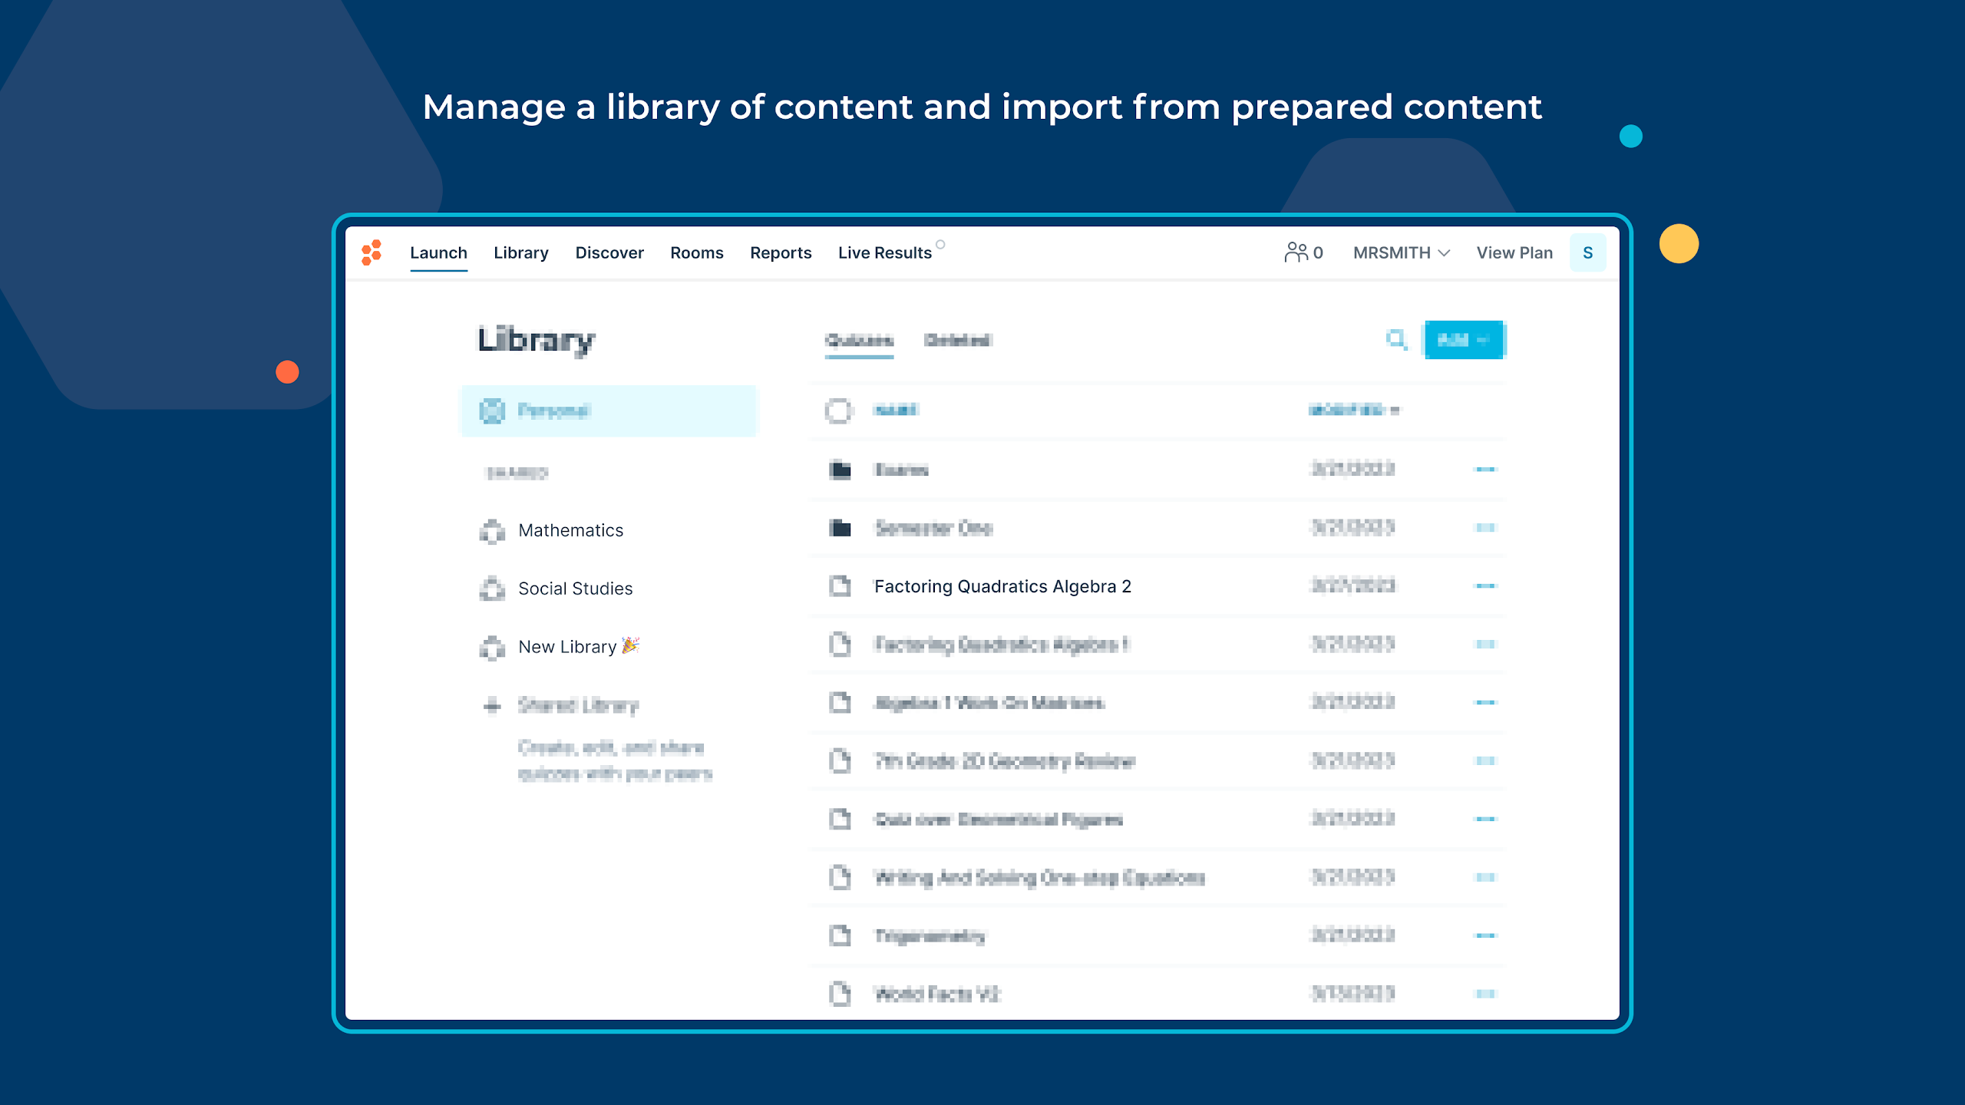Open more options for Factoring Quadratics Algebra 2
Image resolution: width=1965 pixels, height=1105 pixels.
coord(1486,585)
